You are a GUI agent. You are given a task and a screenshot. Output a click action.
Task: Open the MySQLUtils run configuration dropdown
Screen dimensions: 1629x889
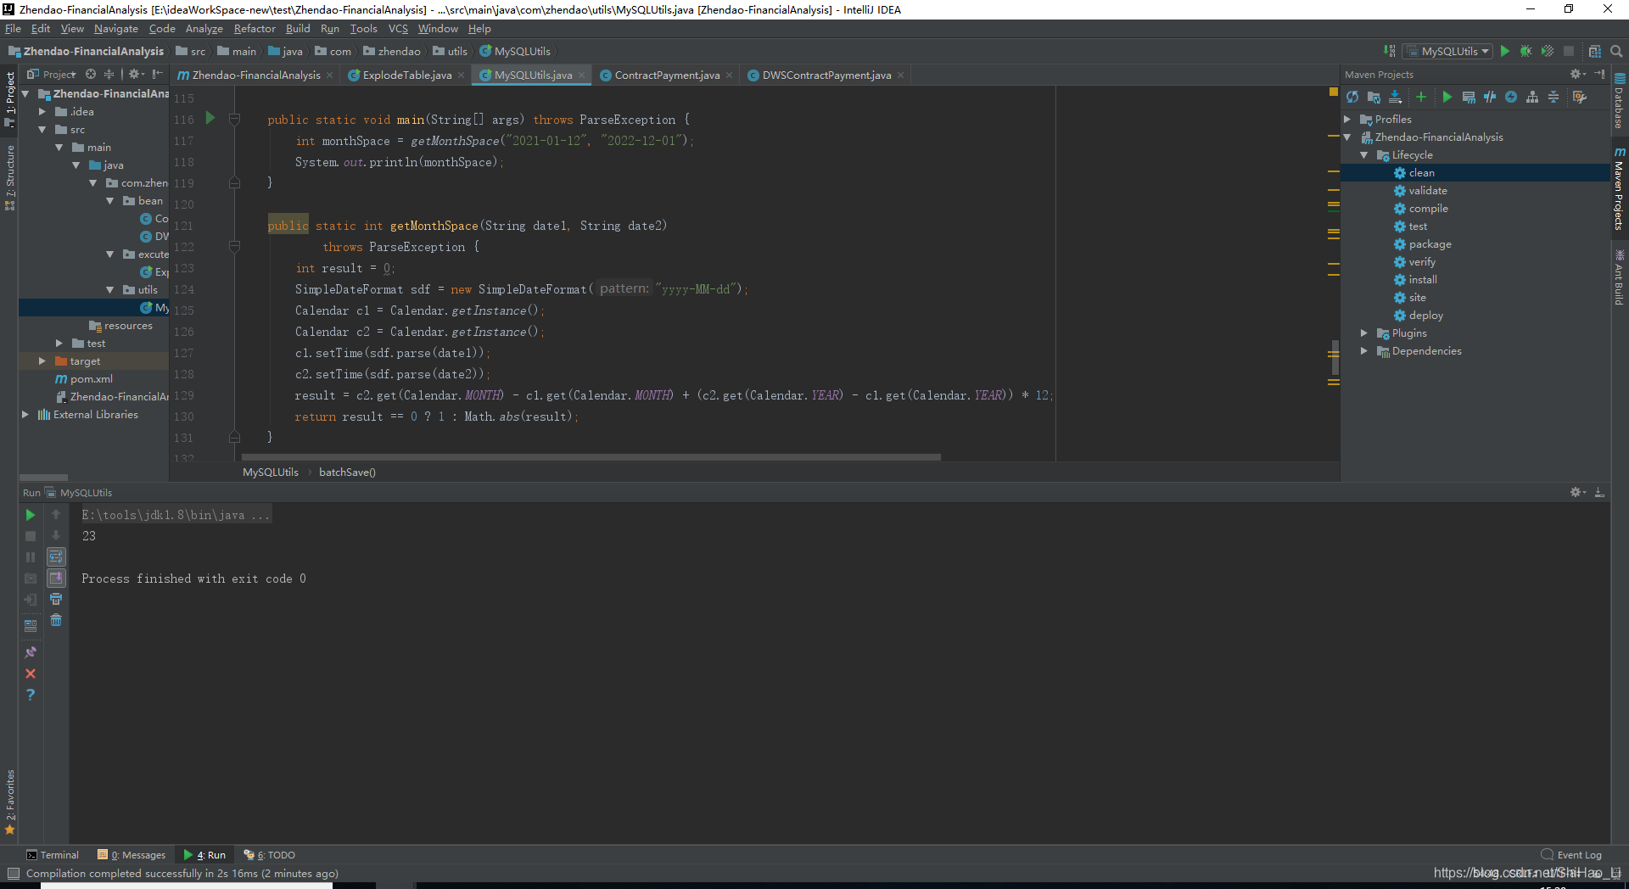pos(1447,51)
